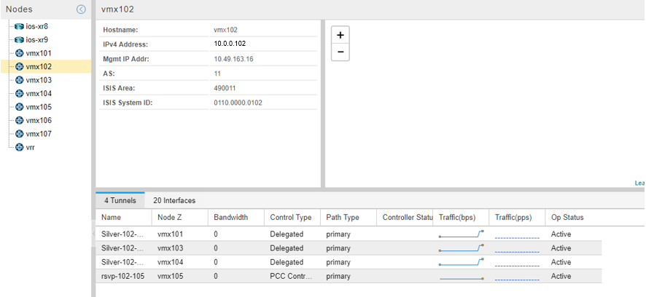646x297 pixels.
Task: Open the 20 Interfaces tab
Action: [174, 200]
